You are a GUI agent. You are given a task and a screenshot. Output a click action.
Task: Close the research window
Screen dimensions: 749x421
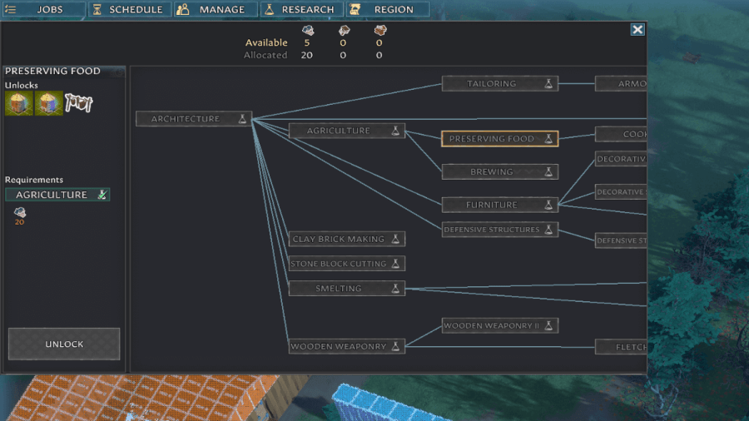[637, 30]
